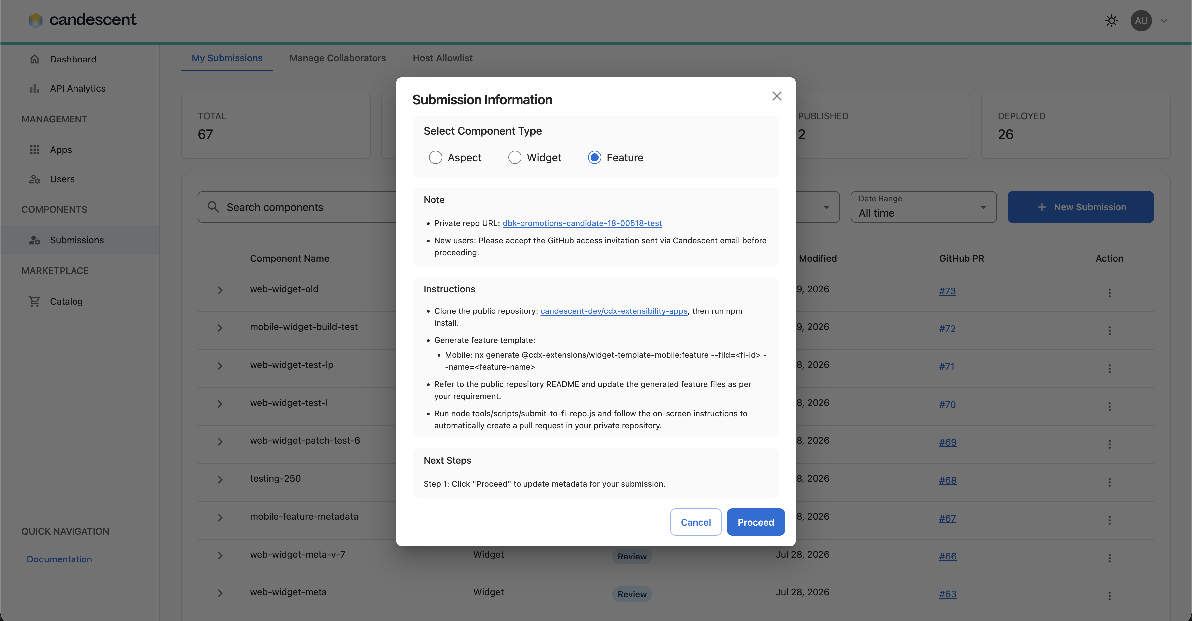Toggle the light/dark theme sun icon
The image size is (1192, 621).
1111,20
